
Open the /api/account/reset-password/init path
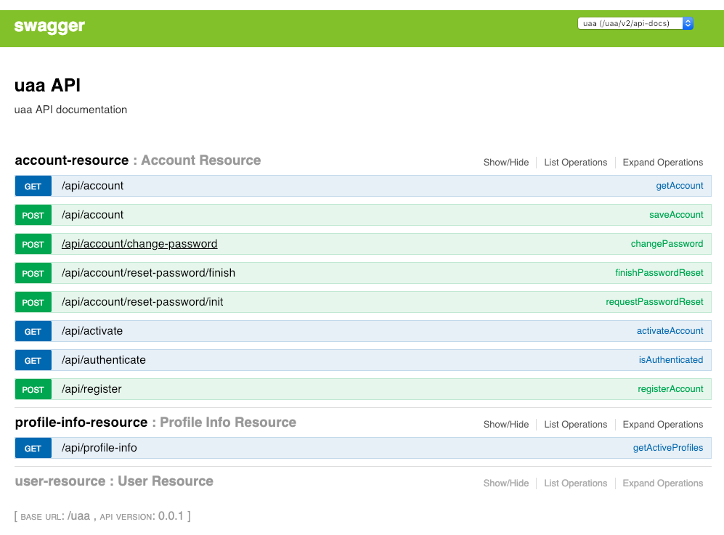tap(142, 303)
